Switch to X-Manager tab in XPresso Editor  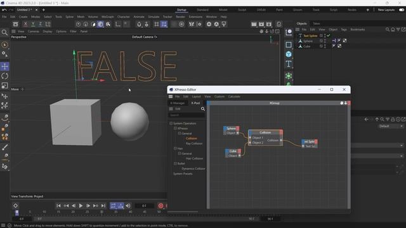[178, 103]
